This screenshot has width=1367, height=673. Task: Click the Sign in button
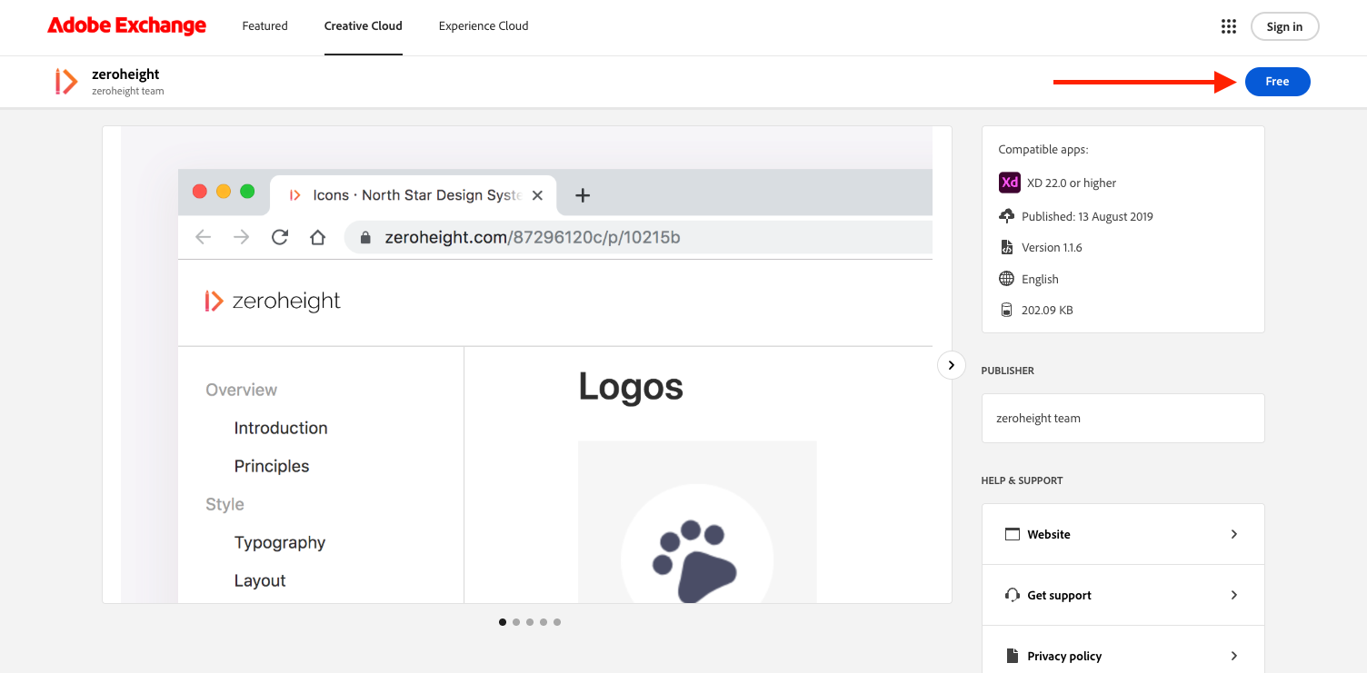1284,26
